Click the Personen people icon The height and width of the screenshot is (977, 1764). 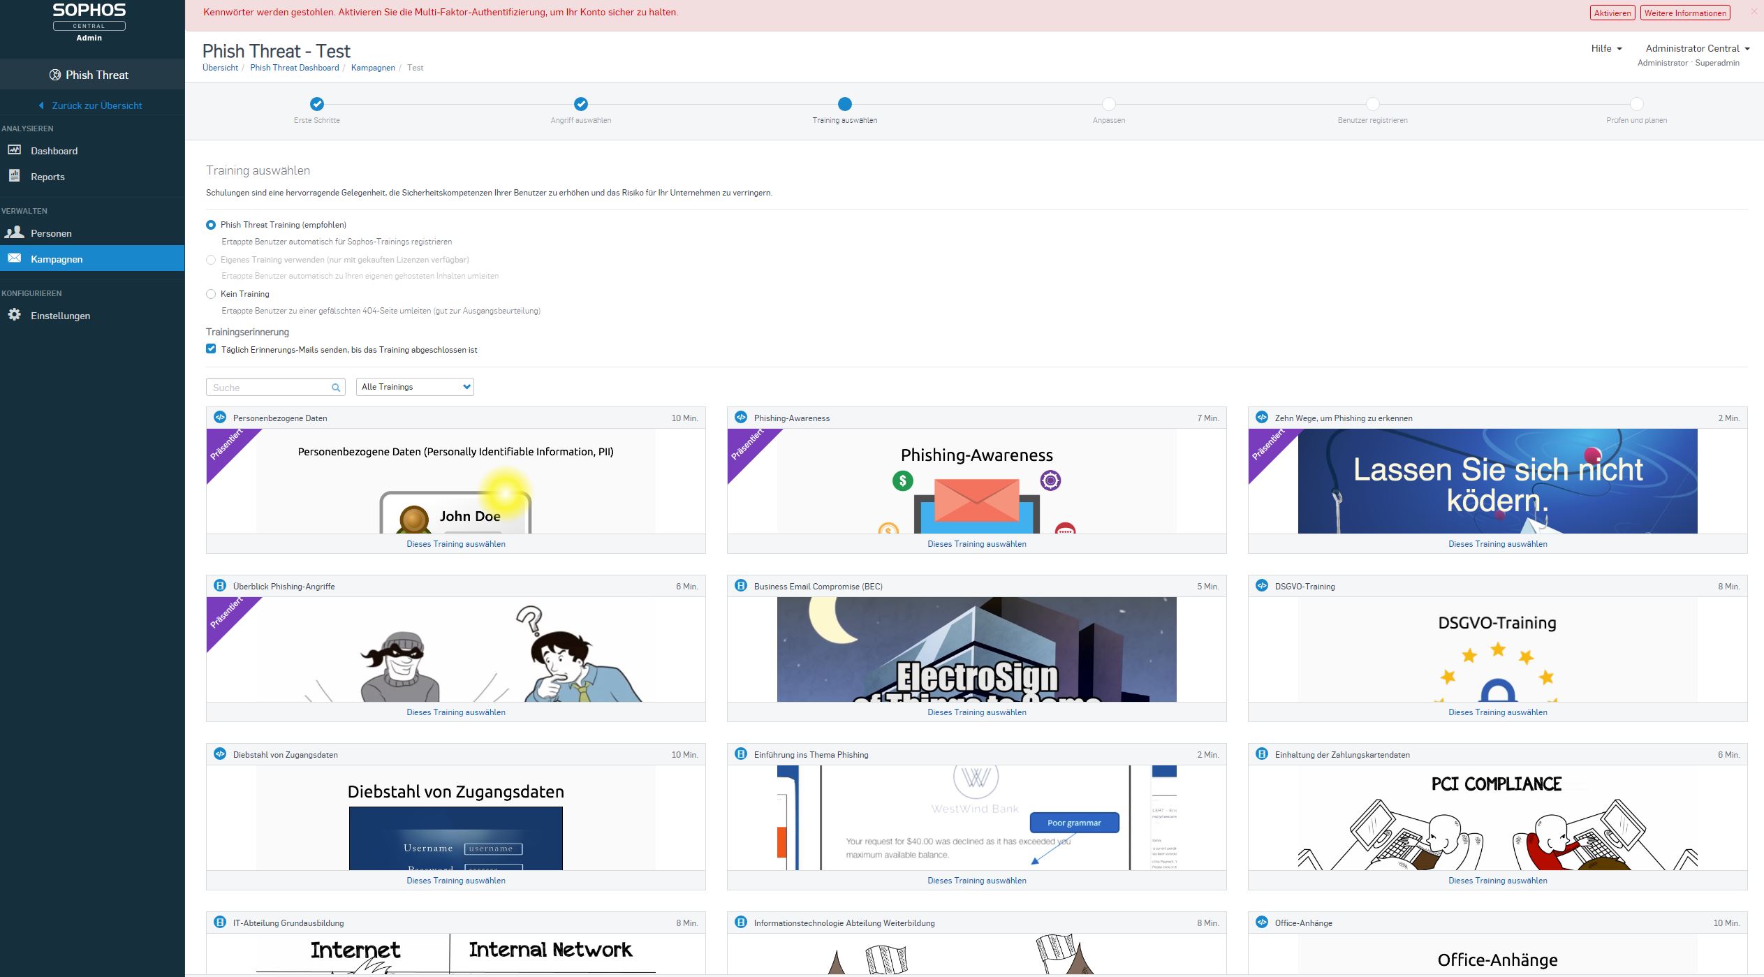coord(14,233)
